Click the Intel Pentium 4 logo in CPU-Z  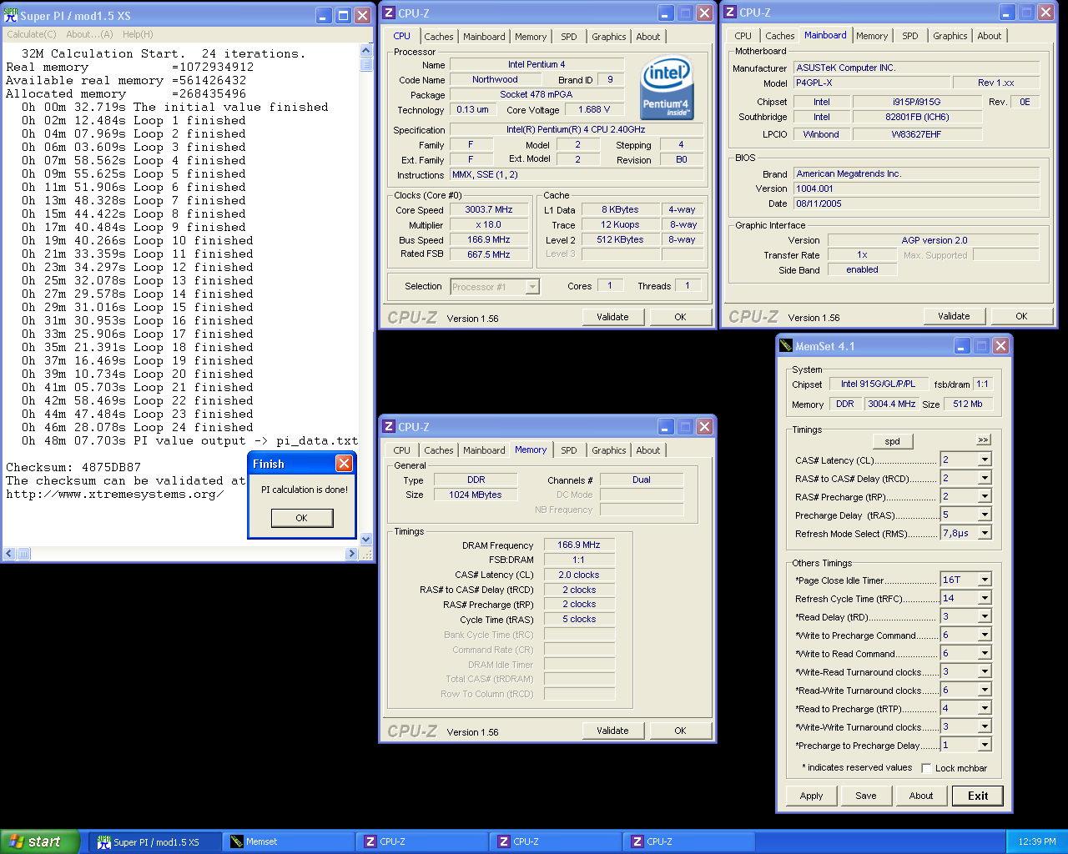click(x=667, y=88)
